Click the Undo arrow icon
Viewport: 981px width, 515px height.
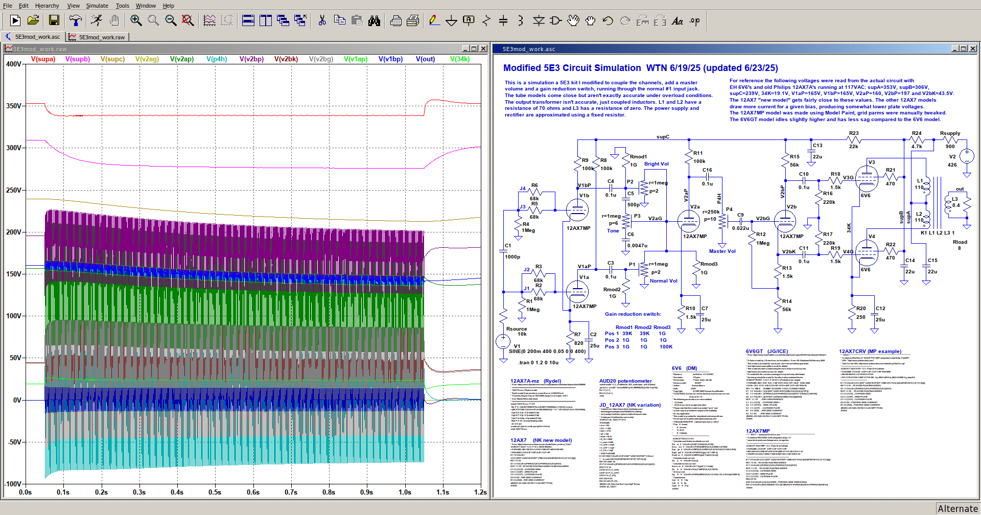608,20
